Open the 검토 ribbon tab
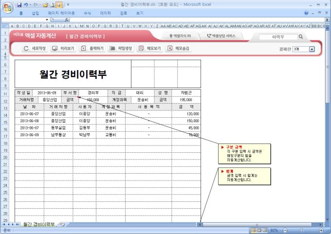Viewport: 331px width, 234px height. click(x=124, y=13)
